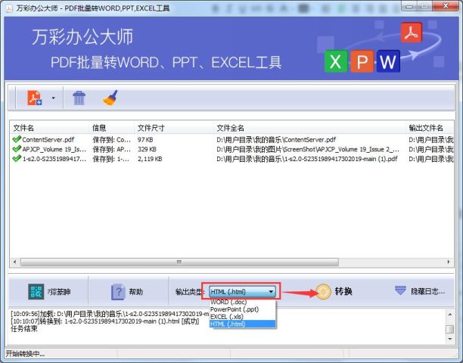Image resolution: width=463 pixels, height=363 pixels.
Task: Click the orange PowerPoint P logo
Action: pos(362,61)
